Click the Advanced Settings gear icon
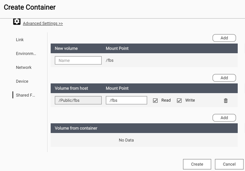The height and width of the screenshot is (171, 245). point(17,22)
